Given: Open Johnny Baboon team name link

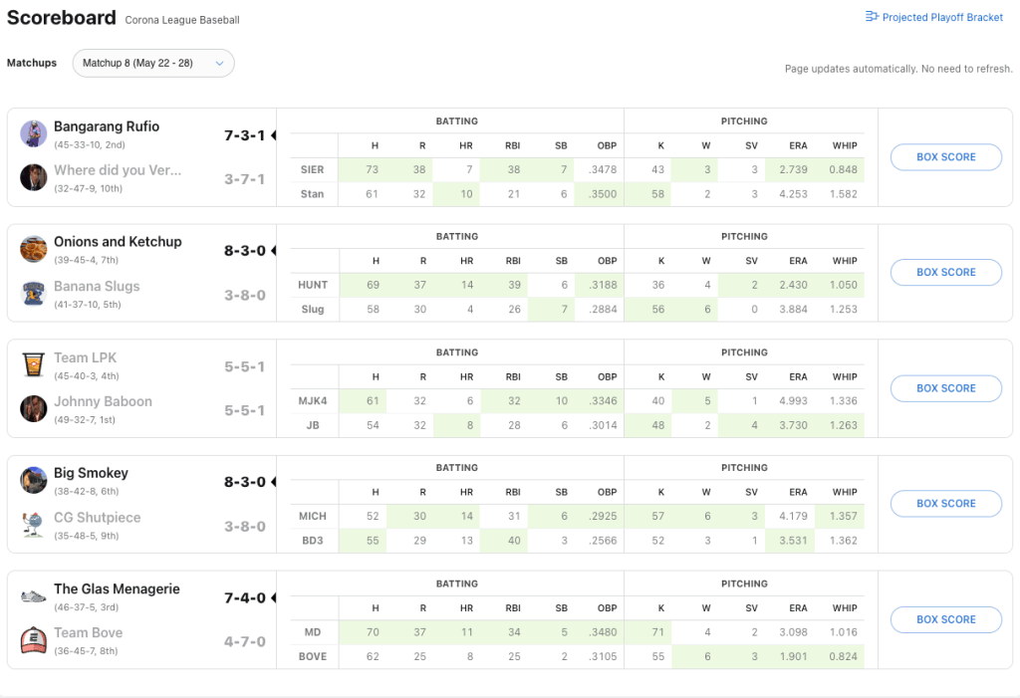Looking at the screenshot, I should click(x=103, y=401).
